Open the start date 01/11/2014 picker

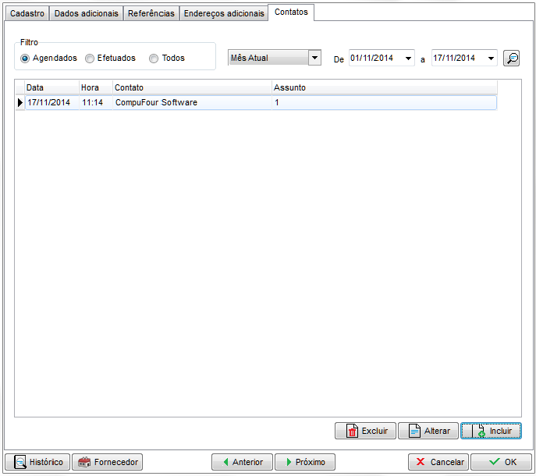408,59
